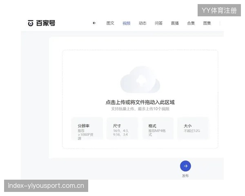Click the 尺寸 info card

(x=122, y=128)
